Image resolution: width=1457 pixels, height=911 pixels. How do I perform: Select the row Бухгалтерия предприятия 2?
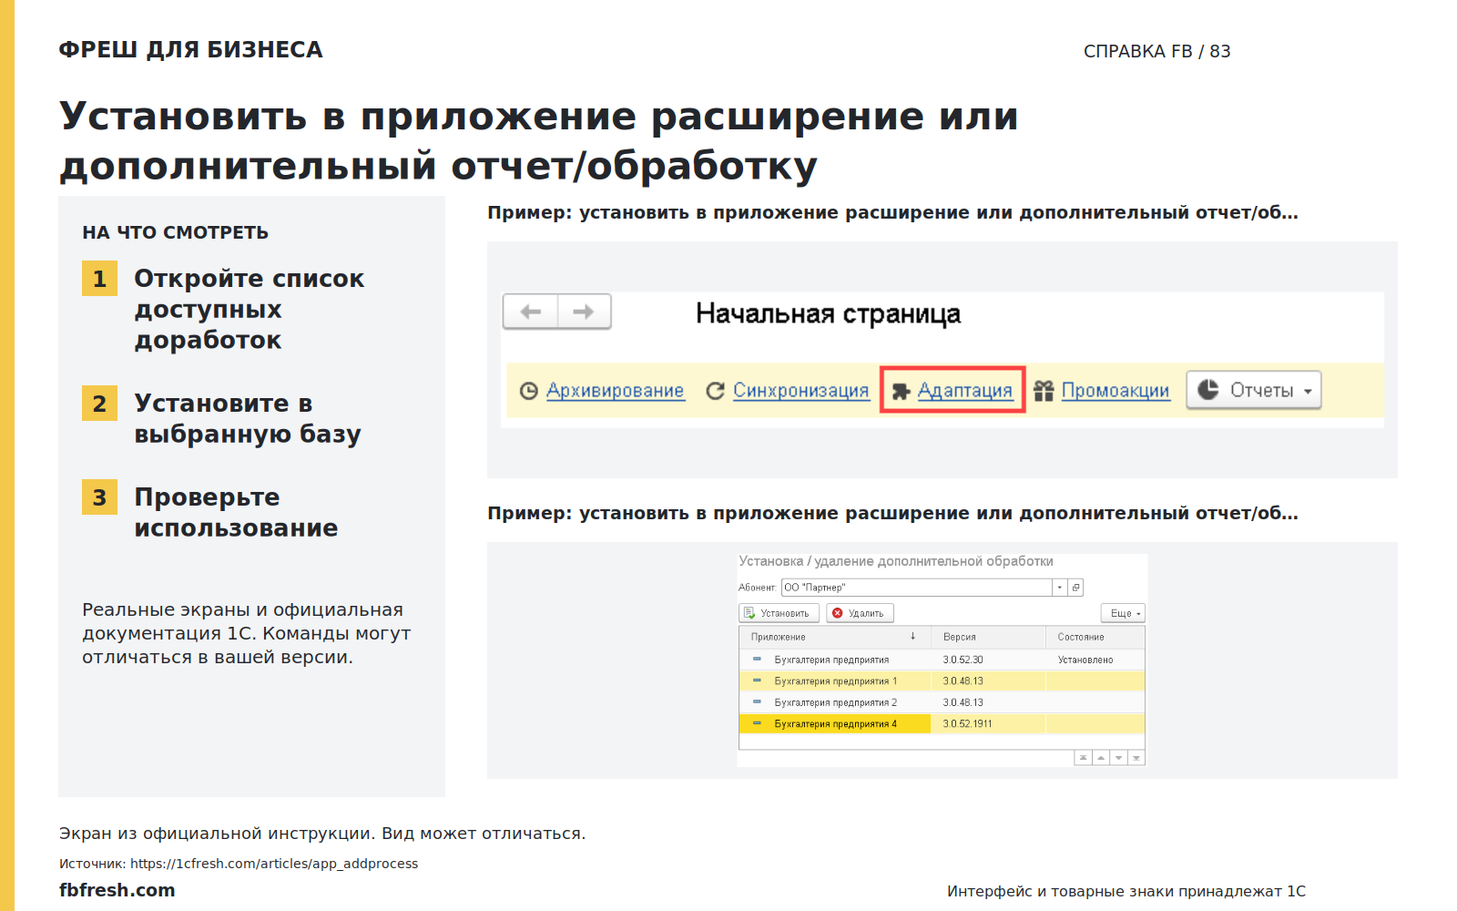pos(942,702)
